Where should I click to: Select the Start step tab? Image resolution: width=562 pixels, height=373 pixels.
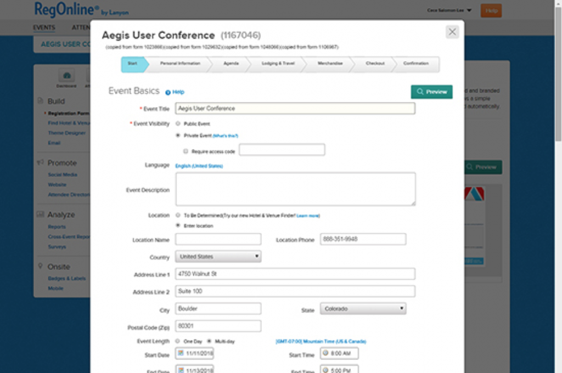click(x=133, y=64)
